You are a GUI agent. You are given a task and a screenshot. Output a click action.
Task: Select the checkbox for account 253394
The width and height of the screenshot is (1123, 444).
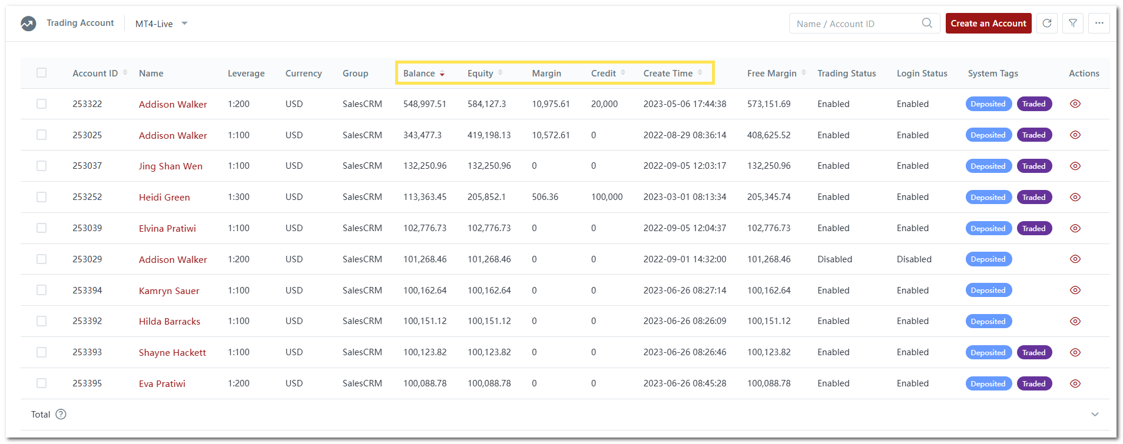point(41,290)
